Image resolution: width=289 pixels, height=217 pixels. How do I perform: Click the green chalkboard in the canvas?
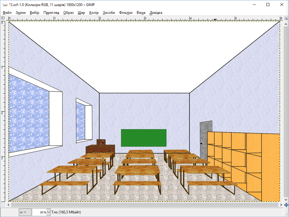pyautogui.click(x=144, y=138)
